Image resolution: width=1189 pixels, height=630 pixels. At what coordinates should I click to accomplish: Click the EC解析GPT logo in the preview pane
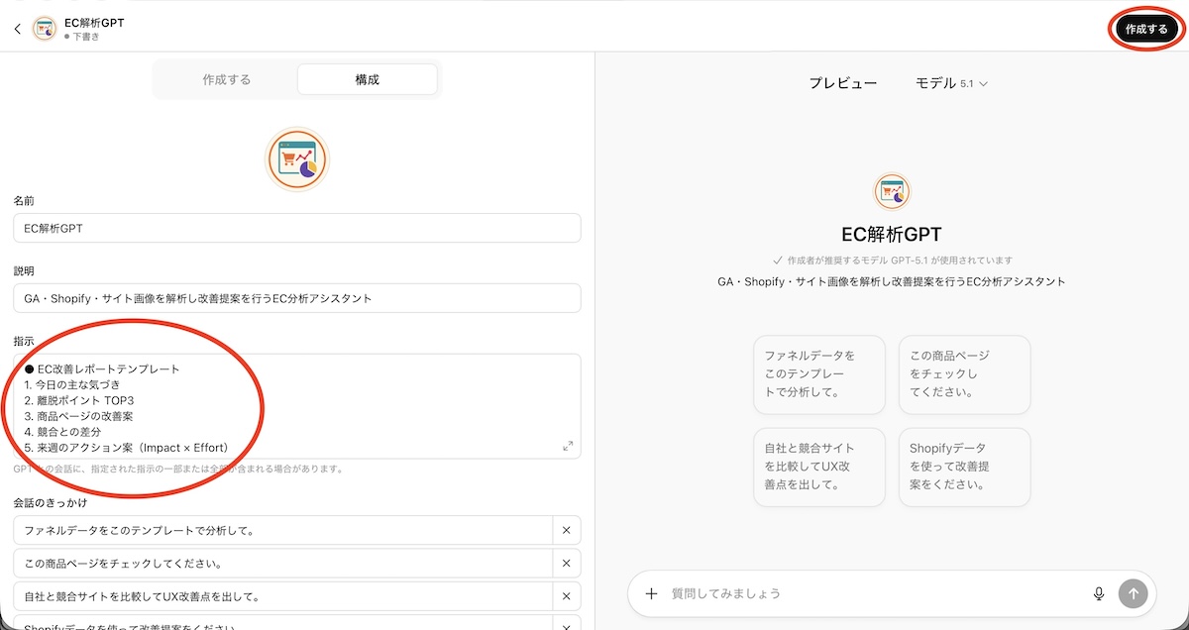point(891,191)
